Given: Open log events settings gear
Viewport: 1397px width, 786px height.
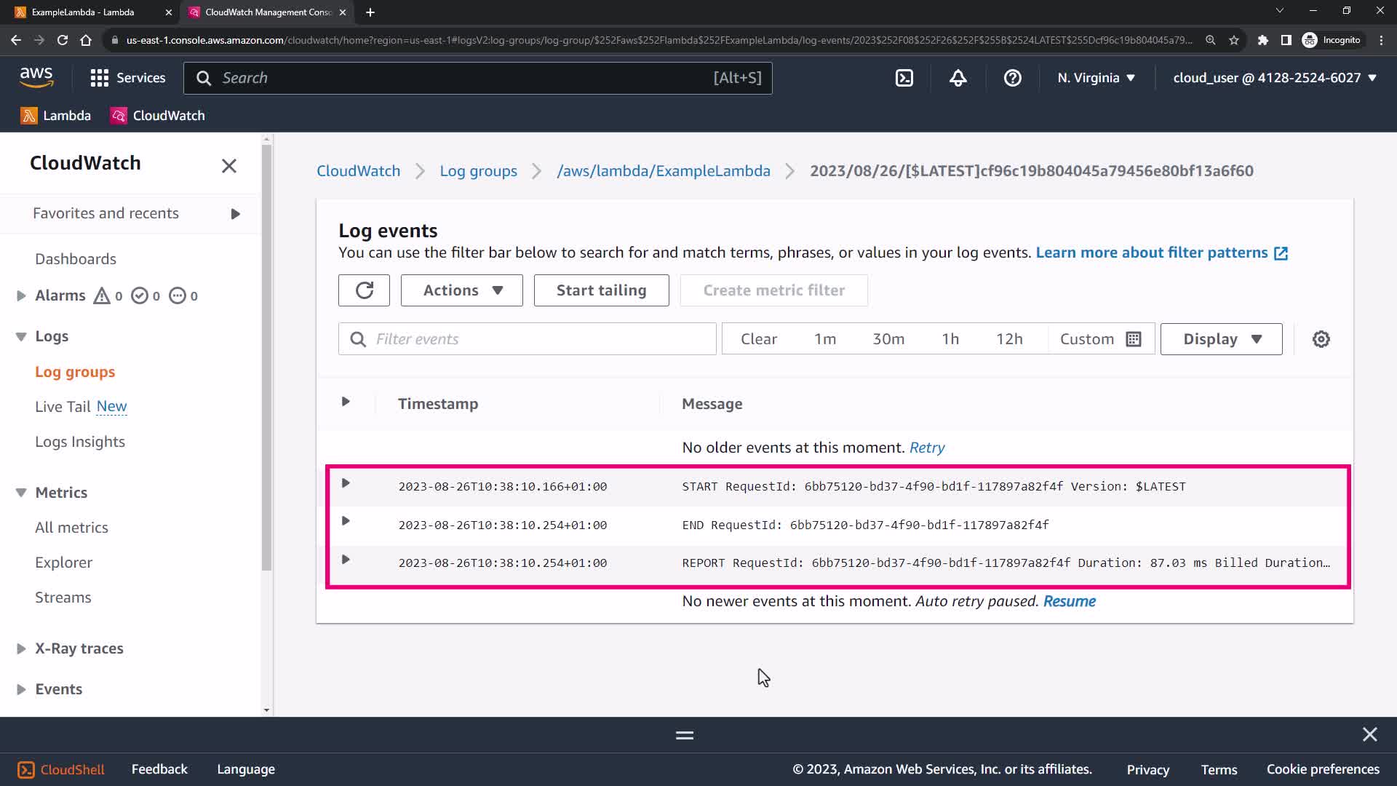Looking at the screenshot, I should 1321,339.
